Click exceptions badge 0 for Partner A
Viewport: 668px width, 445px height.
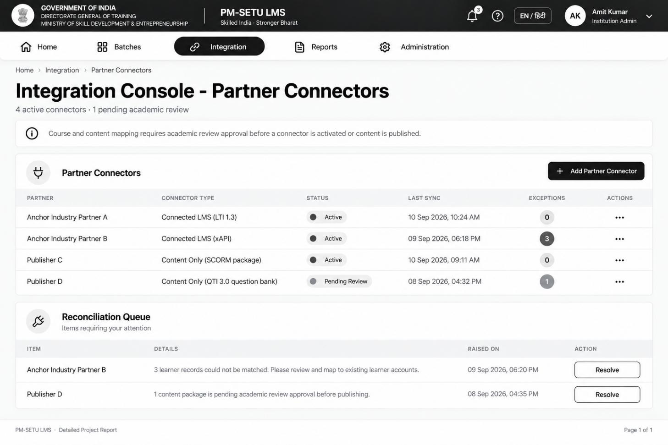tap(547, 217)
